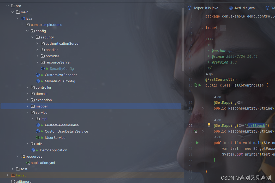This screenshot has width=275, height=183.
Task: Click the Spring bean gutter icon on line 15
Action: (195, 85)
